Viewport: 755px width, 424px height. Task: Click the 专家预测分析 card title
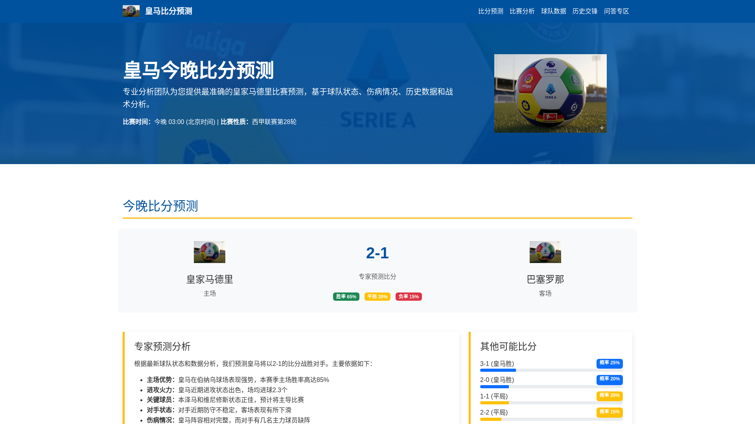tap(162, 346)
